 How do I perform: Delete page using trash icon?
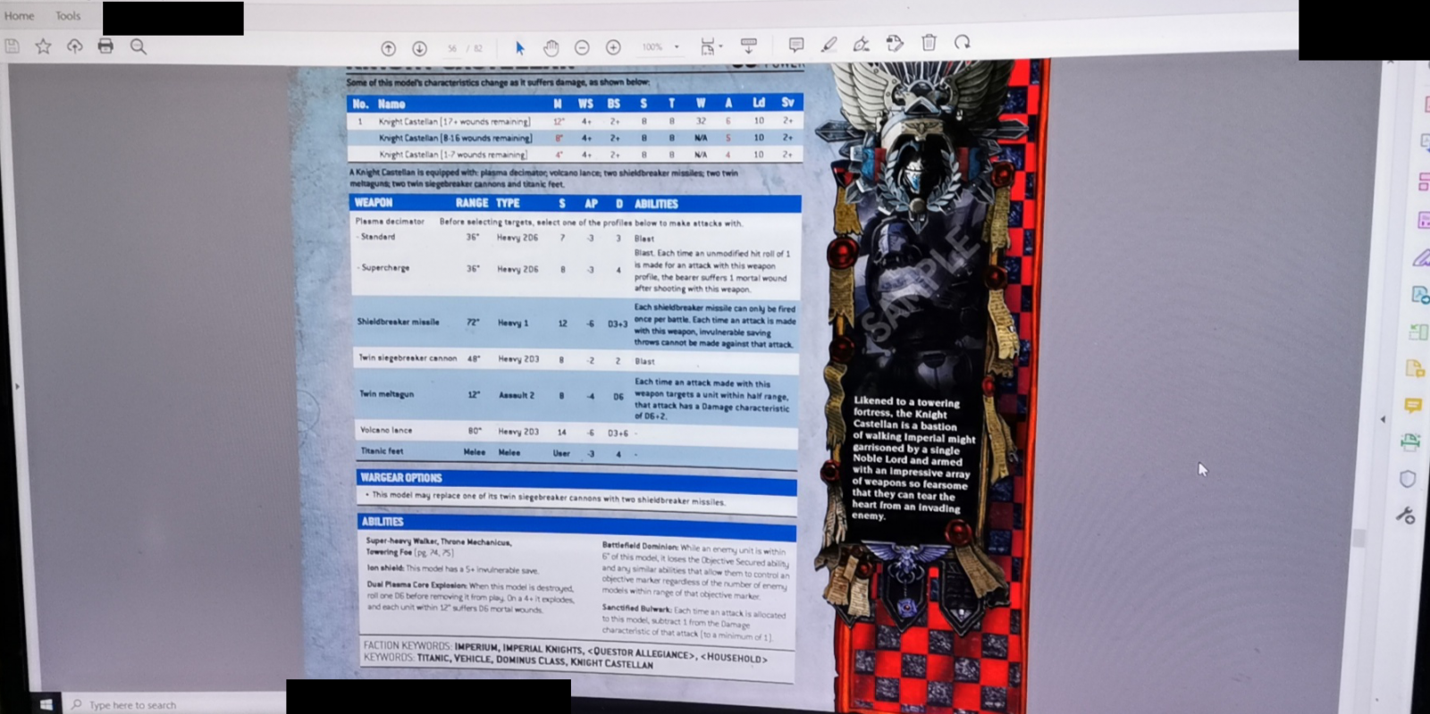[x=929, y=43]
